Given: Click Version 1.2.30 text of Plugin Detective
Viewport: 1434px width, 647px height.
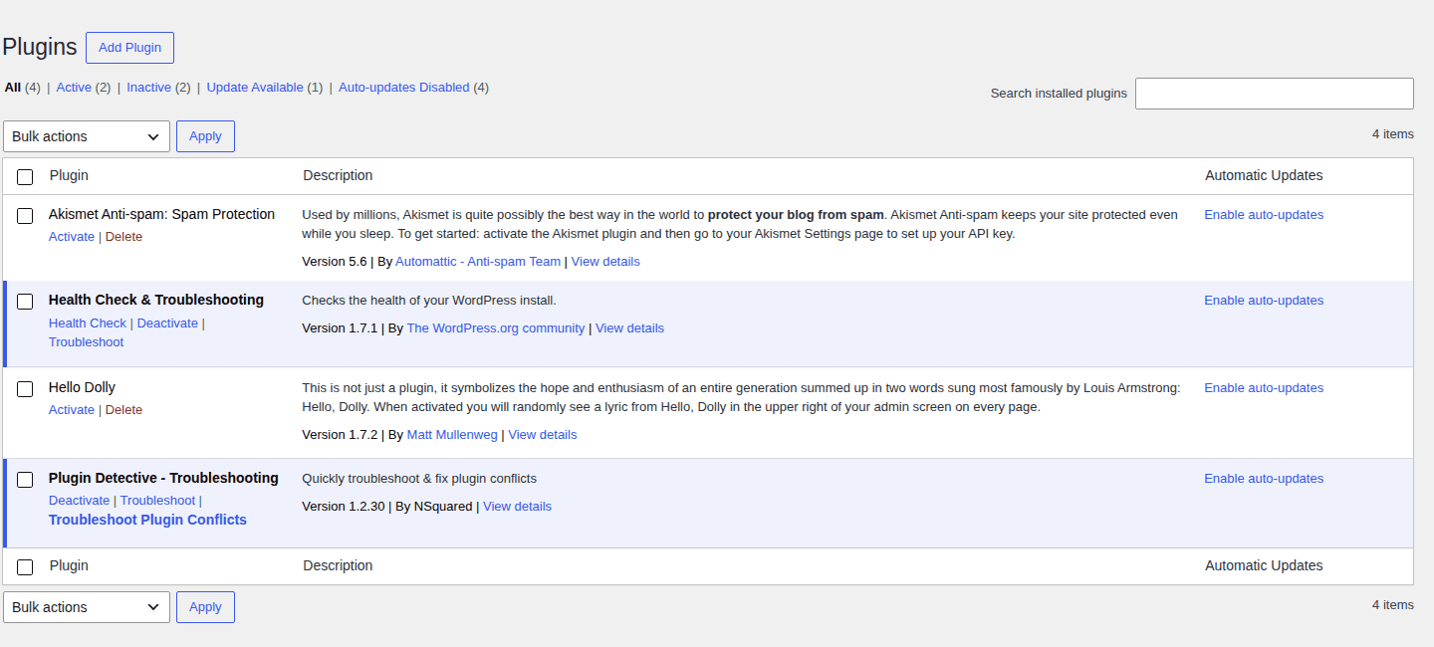Looking at the screenshot, I should [344, 507].
